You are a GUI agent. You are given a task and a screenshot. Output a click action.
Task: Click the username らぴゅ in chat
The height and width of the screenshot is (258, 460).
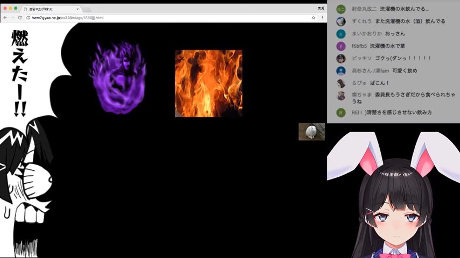coord(359,83)
